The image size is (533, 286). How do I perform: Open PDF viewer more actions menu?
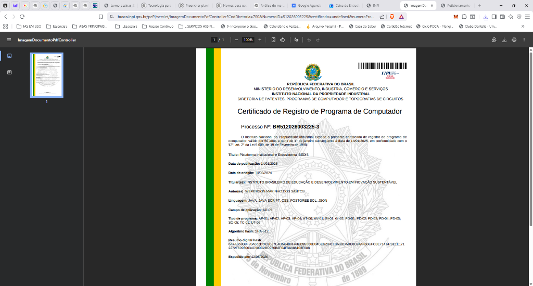click(x=524, y=40)
